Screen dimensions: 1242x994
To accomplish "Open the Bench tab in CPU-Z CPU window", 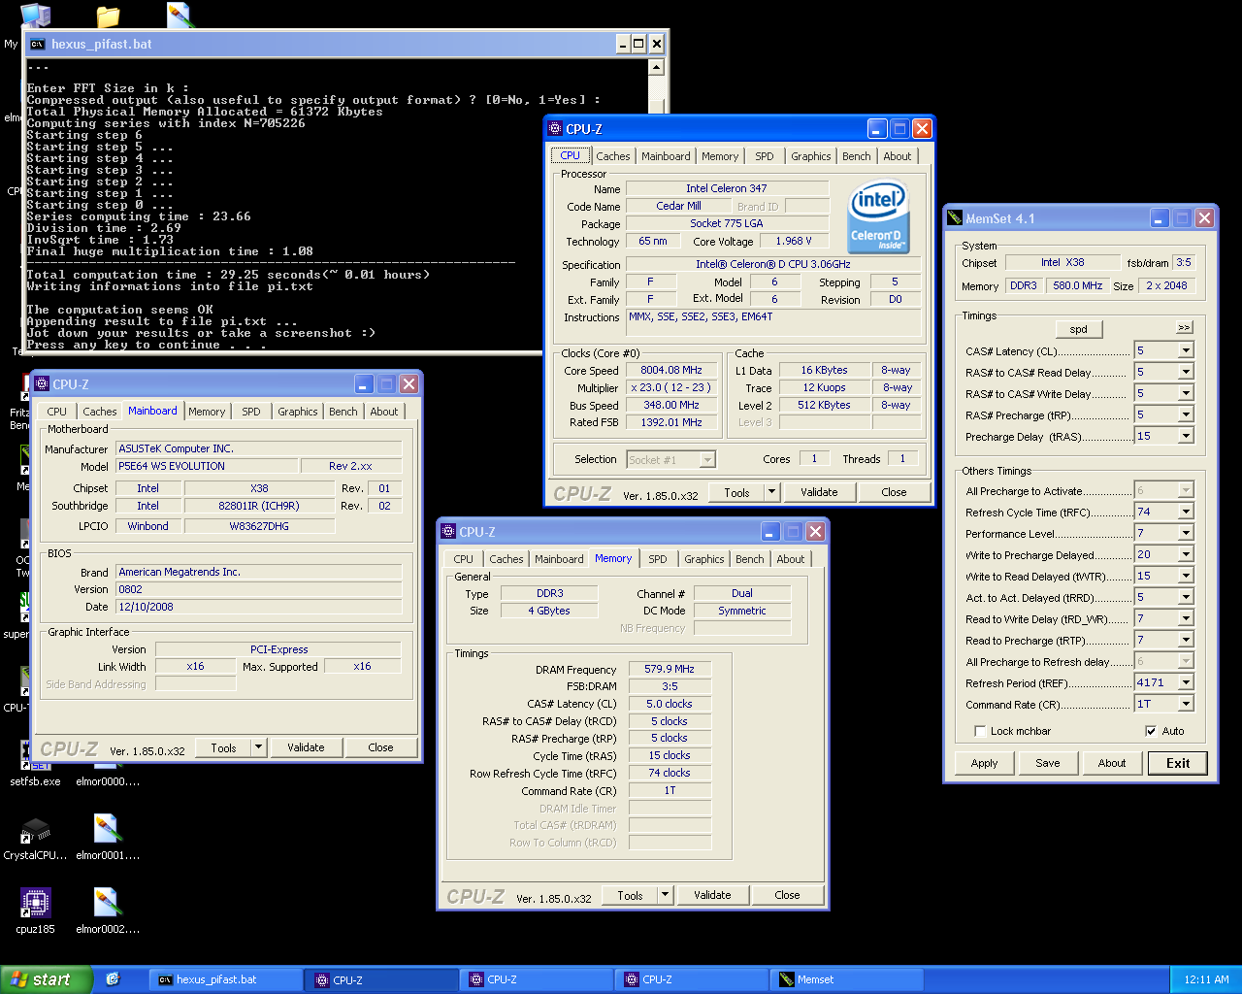I will click(x=857, y=156).
